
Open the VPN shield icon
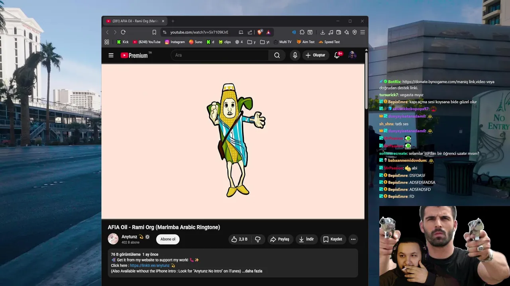coord(355,32)
